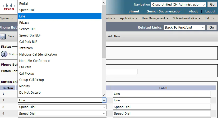This screenshot has height=118, width=218.
Task: Choose Call Park BLF option
Action: [x=28, y=42]
